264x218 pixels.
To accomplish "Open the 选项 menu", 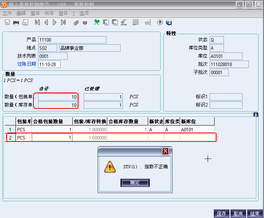I will pos(84,13).
